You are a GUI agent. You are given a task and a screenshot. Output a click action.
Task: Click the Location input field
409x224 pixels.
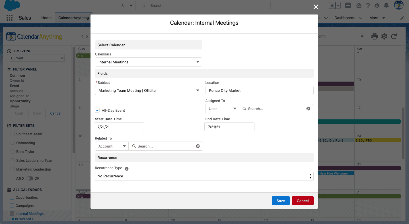coord(259,90)
